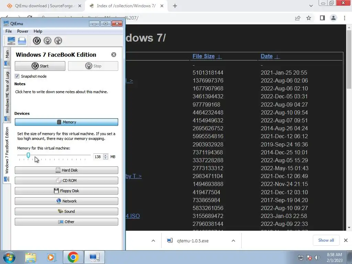This screenshot has height=264, width=352.
Task: Open options arrow for the left download item
Action: tap(153, 241)
